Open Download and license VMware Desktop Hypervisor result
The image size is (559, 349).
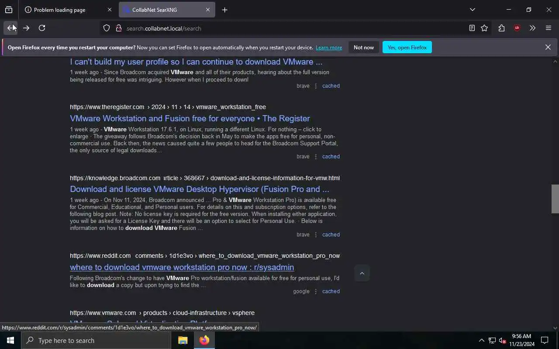click(x=200, y=189)
